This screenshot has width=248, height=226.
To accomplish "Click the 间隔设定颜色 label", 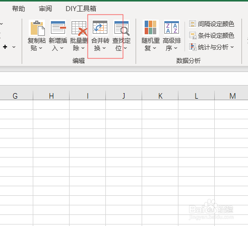I will point(216,24).
